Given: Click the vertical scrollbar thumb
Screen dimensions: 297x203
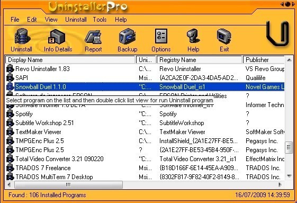Looking at the screenshot, I should point(289,147).
